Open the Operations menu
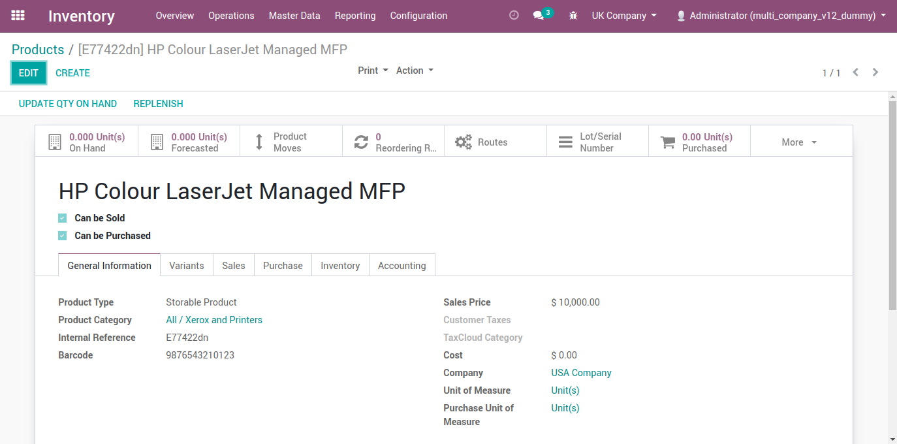897x444 pixels. tap(231, 16)
